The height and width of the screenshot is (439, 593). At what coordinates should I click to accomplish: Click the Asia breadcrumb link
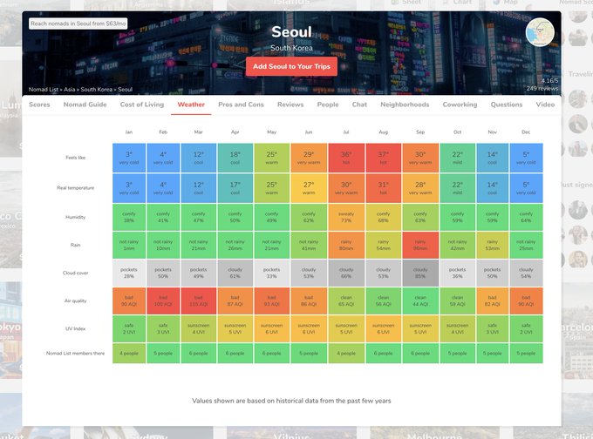tap(69, 90)
